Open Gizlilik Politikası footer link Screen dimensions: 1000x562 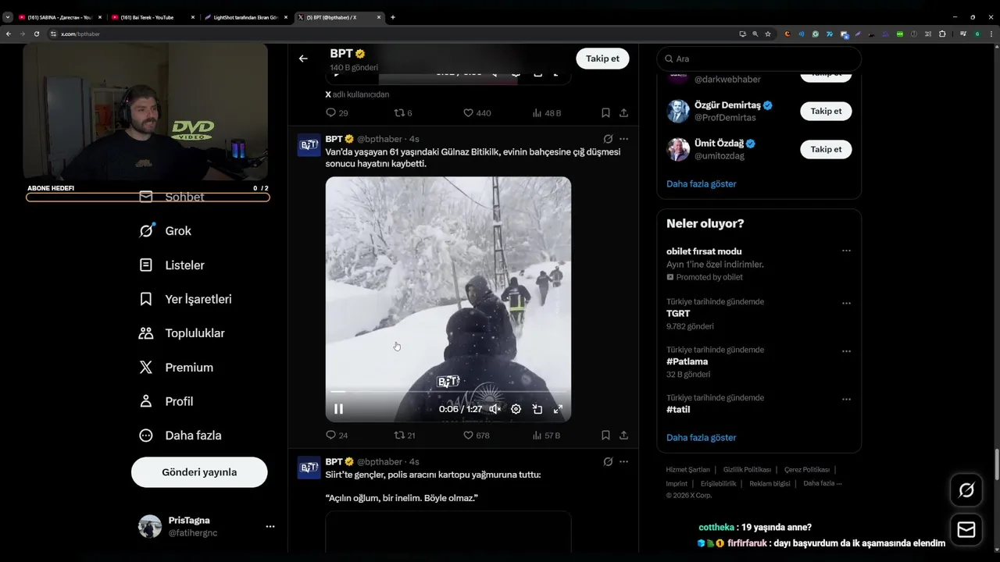747,470
